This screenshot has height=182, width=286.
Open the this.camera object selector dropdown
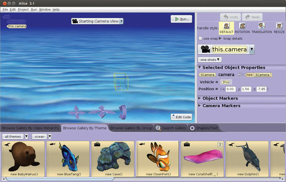point(252,49)
